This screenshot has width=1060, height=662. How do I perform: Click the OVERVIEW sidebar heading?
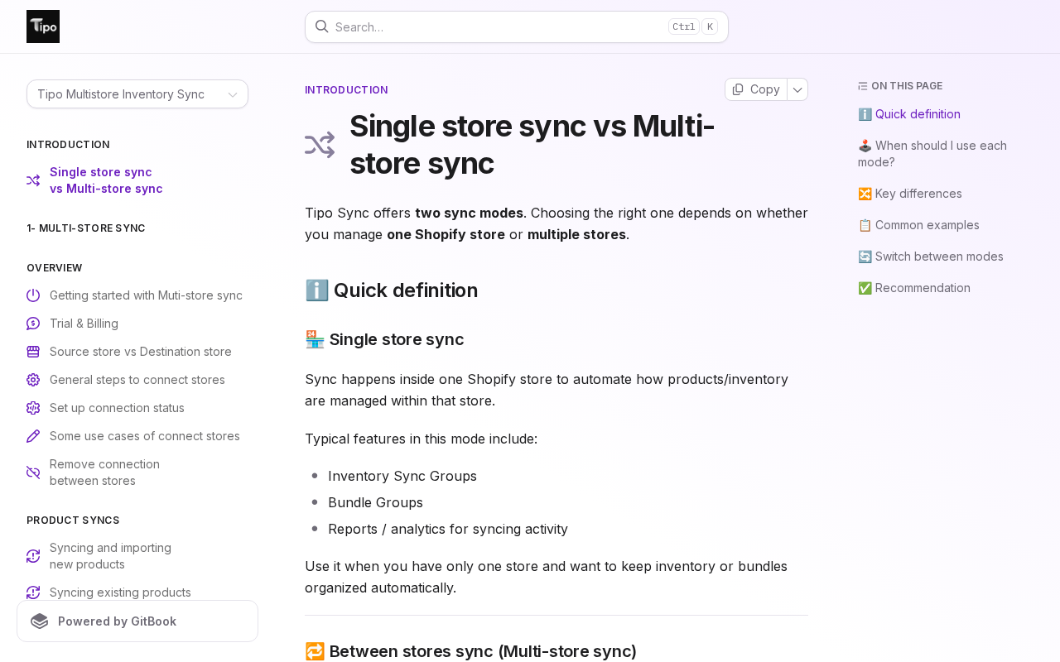click(x=55, y=268)
